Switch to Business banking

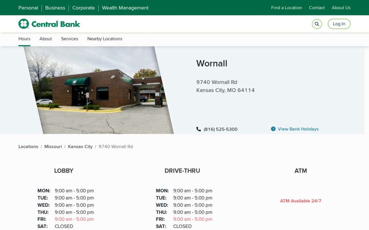(55, 8)
